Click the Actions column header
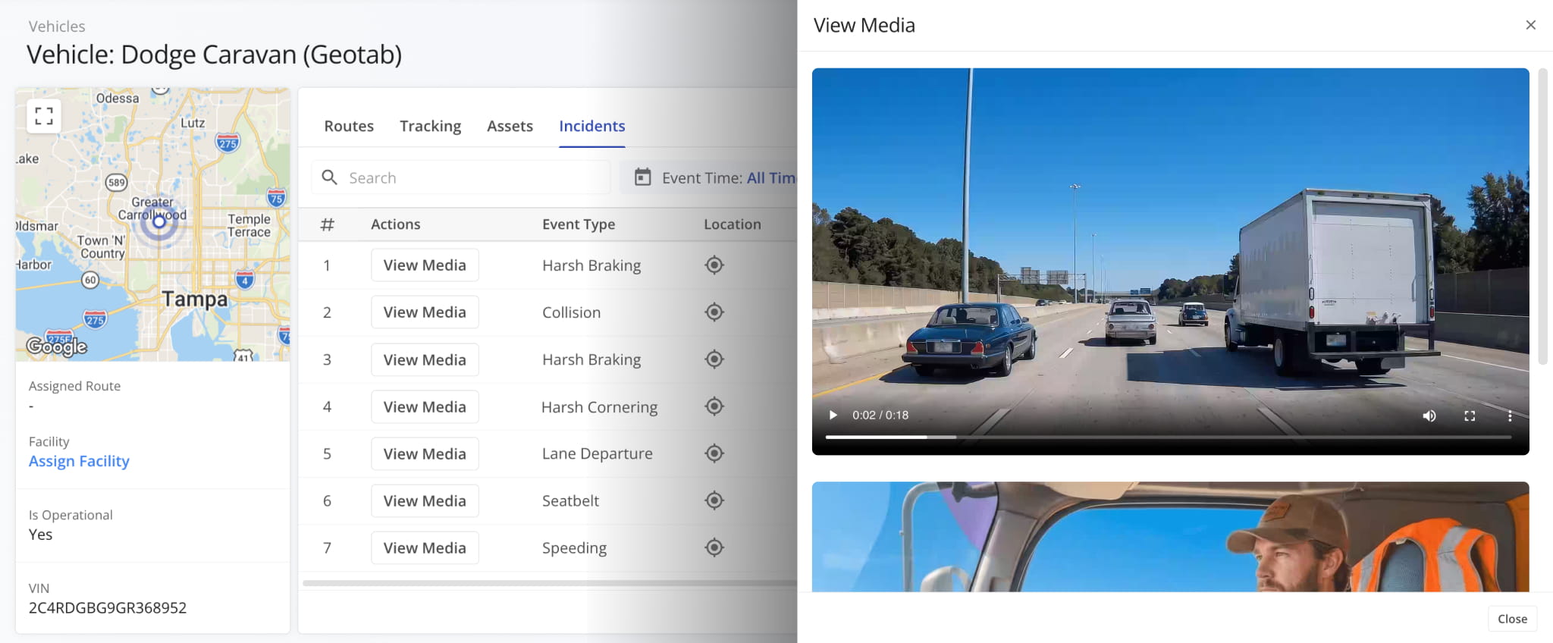 tap(395, 224)
